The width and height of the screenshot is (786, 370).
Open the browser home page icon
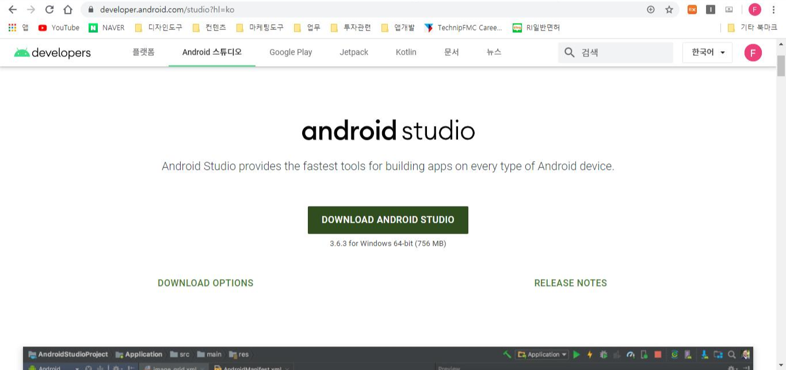[x=68, y=9]
